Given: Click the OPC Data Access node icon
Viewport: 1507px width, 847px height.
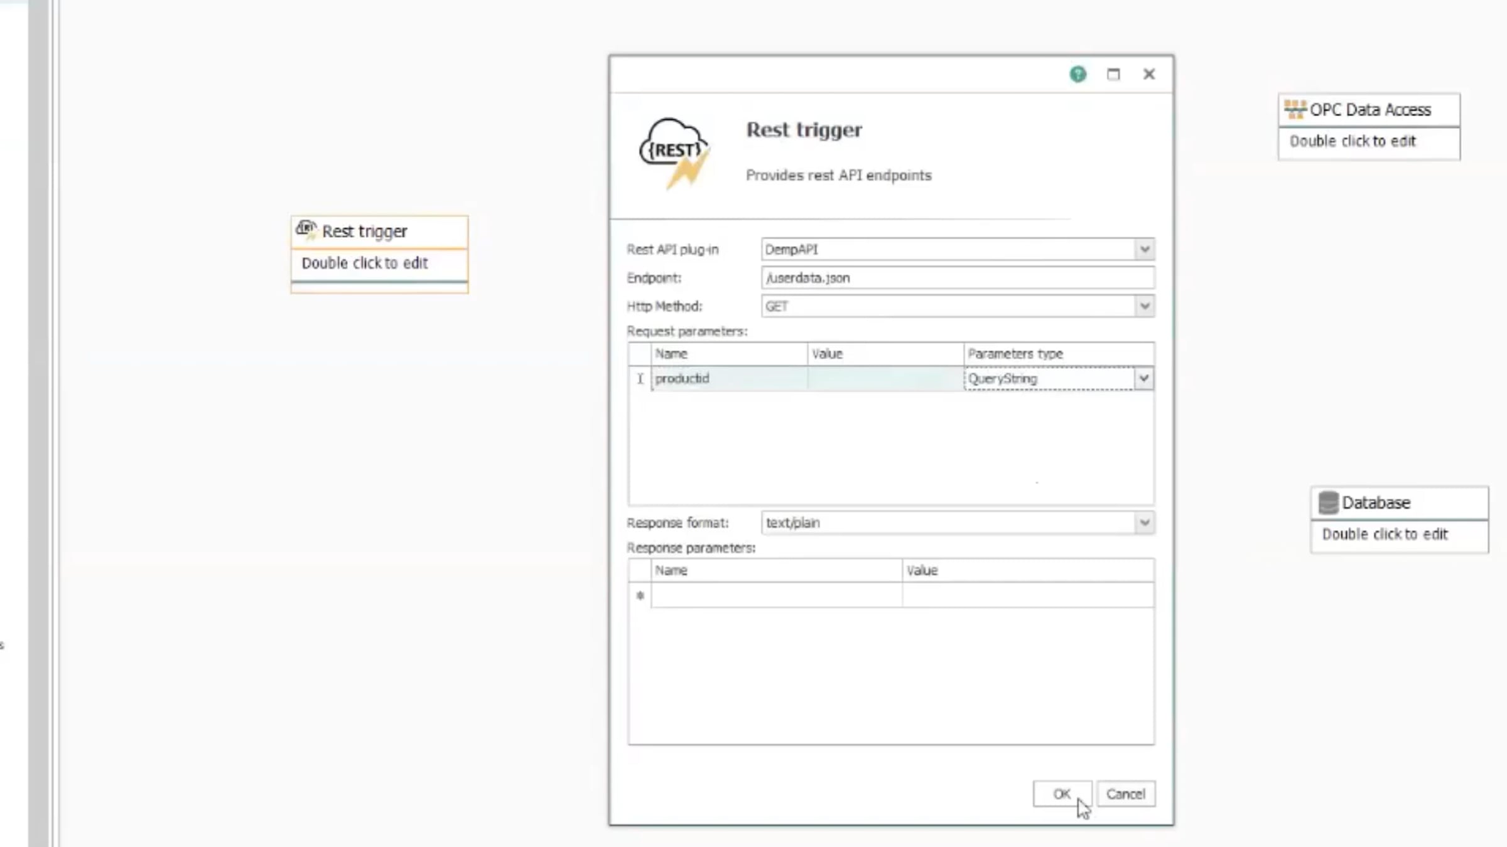Looking at the screenshot, I should click(1295, 109).
